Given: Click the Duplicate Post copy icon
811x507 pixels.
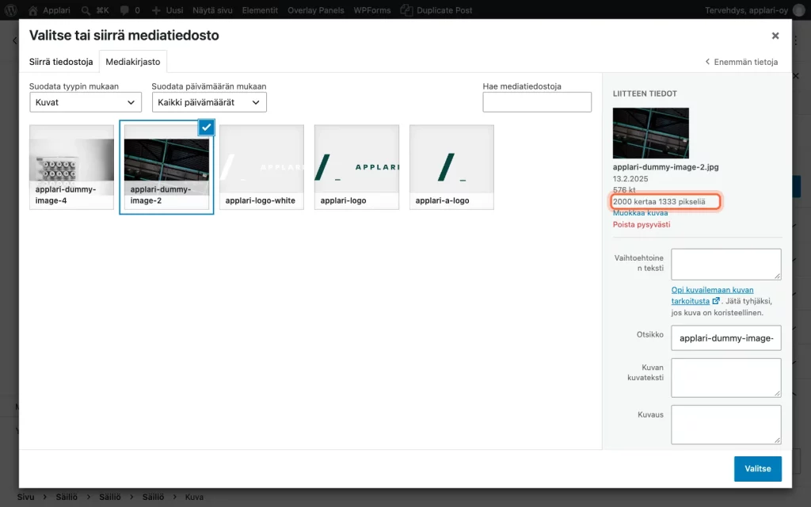Looking at the screenshot, I should pos(406,10).
